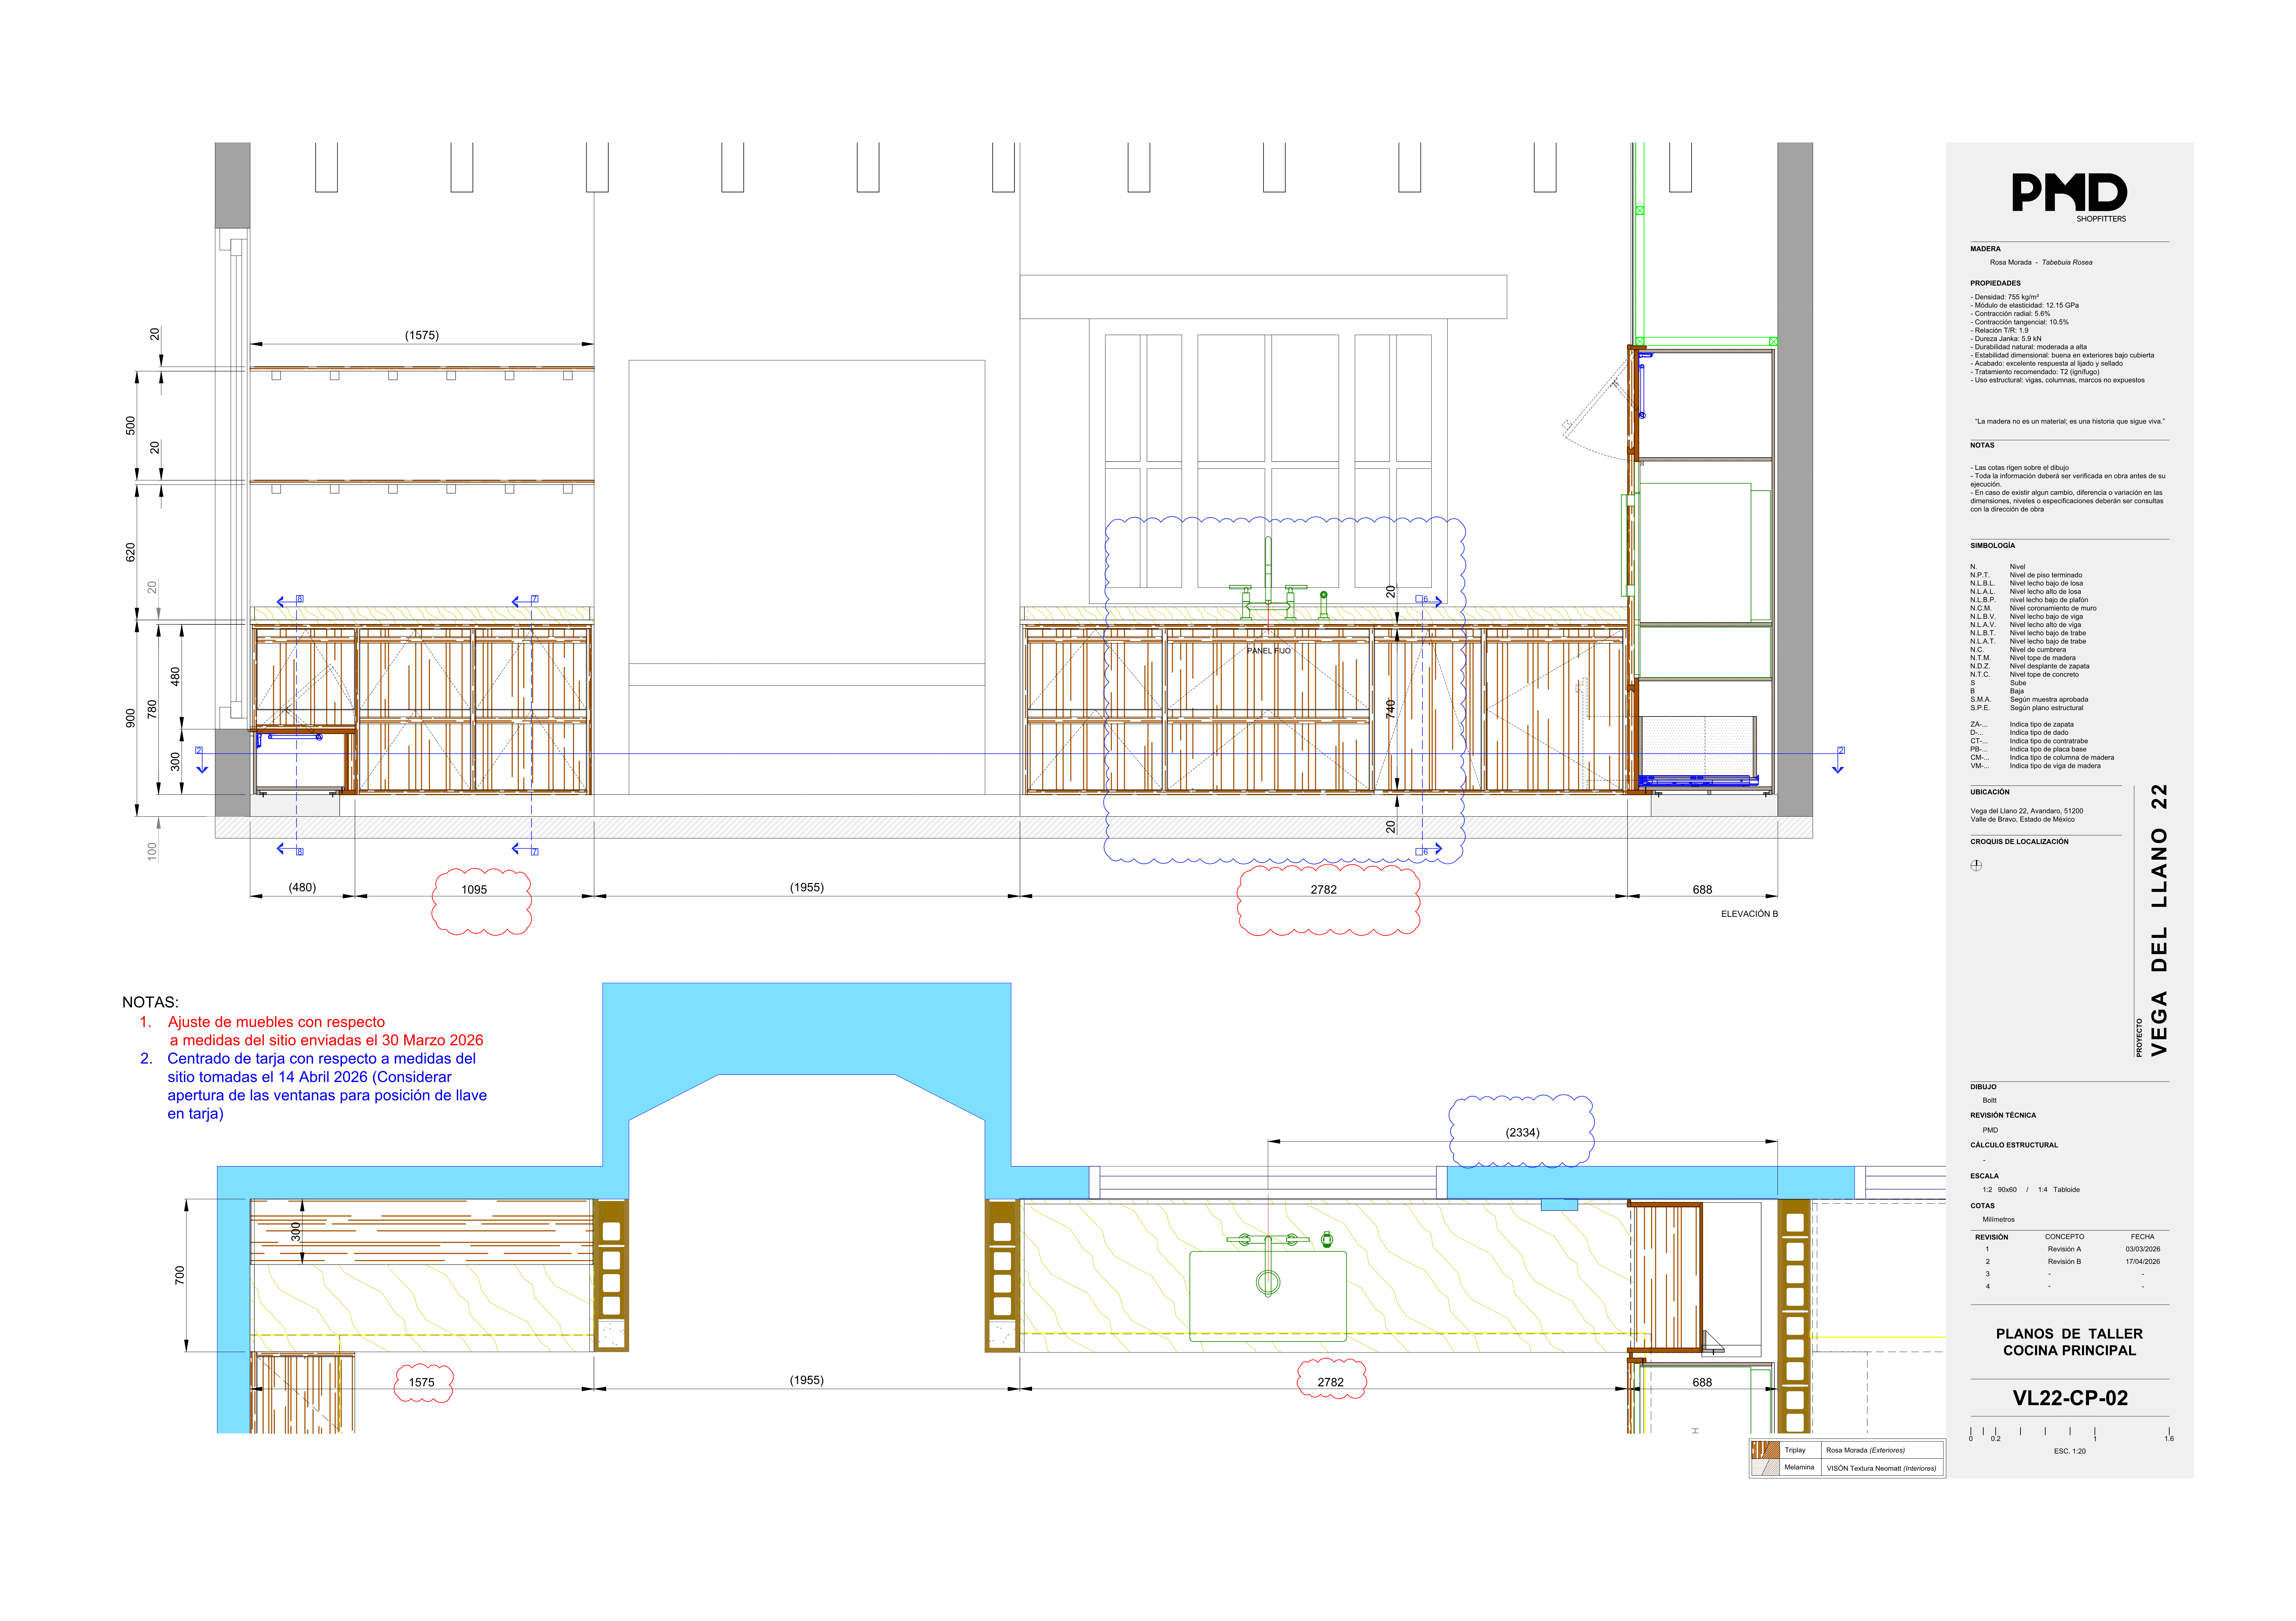Click 'Según muestra aprobada' in the symbol list
The height and width of the screenshot is (1621, 2296).
[2049, 699]
